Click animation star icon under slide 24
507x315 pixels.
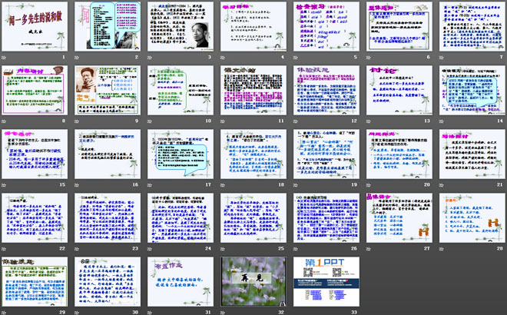coord(150,248)
